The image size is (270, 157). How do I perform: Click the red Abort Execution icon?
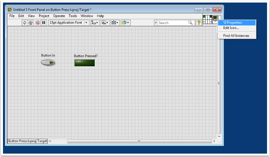point(38,22)
